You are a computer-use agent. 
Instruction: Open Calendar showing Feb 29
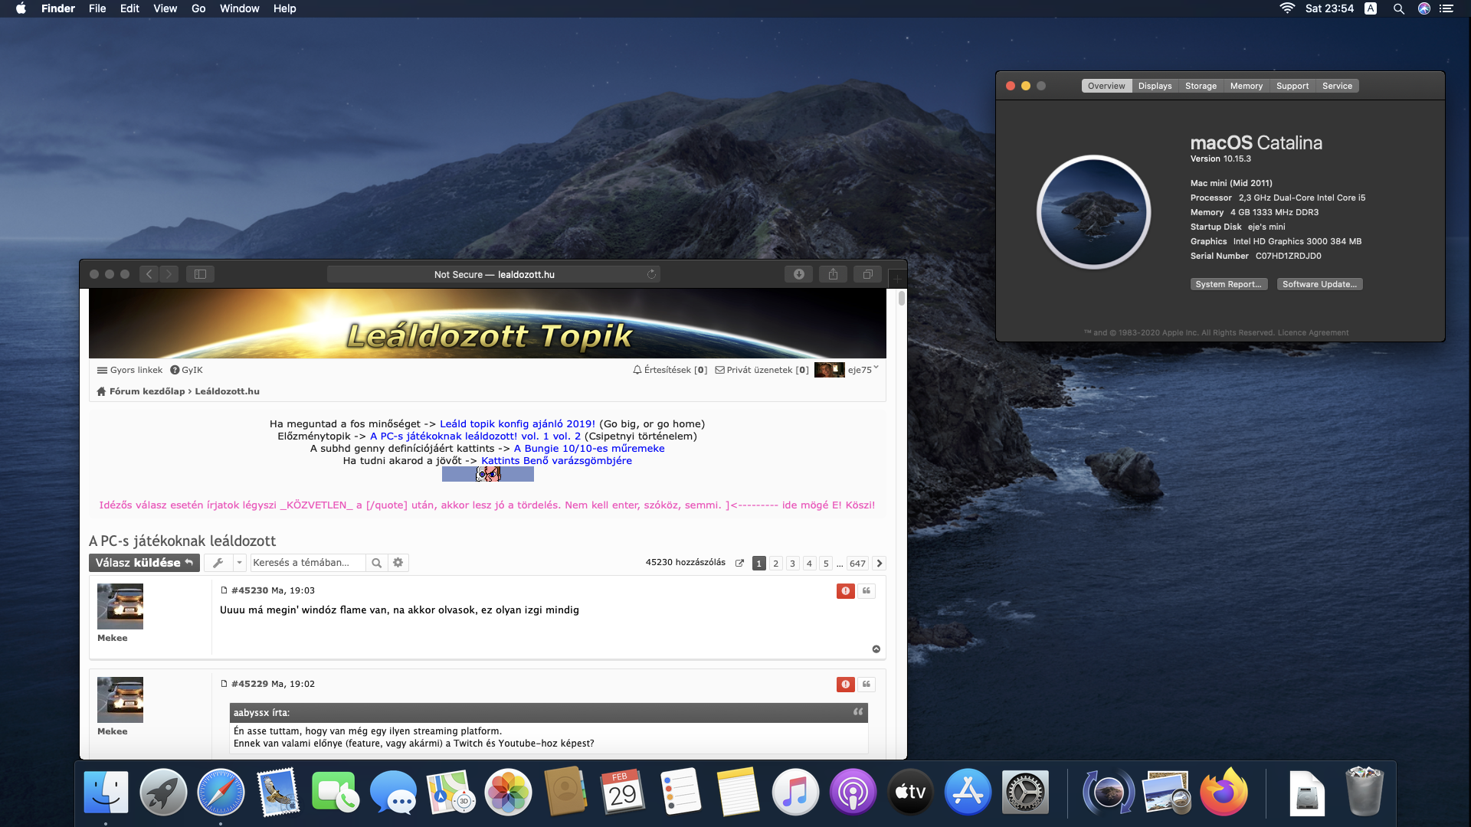[623, 793]
